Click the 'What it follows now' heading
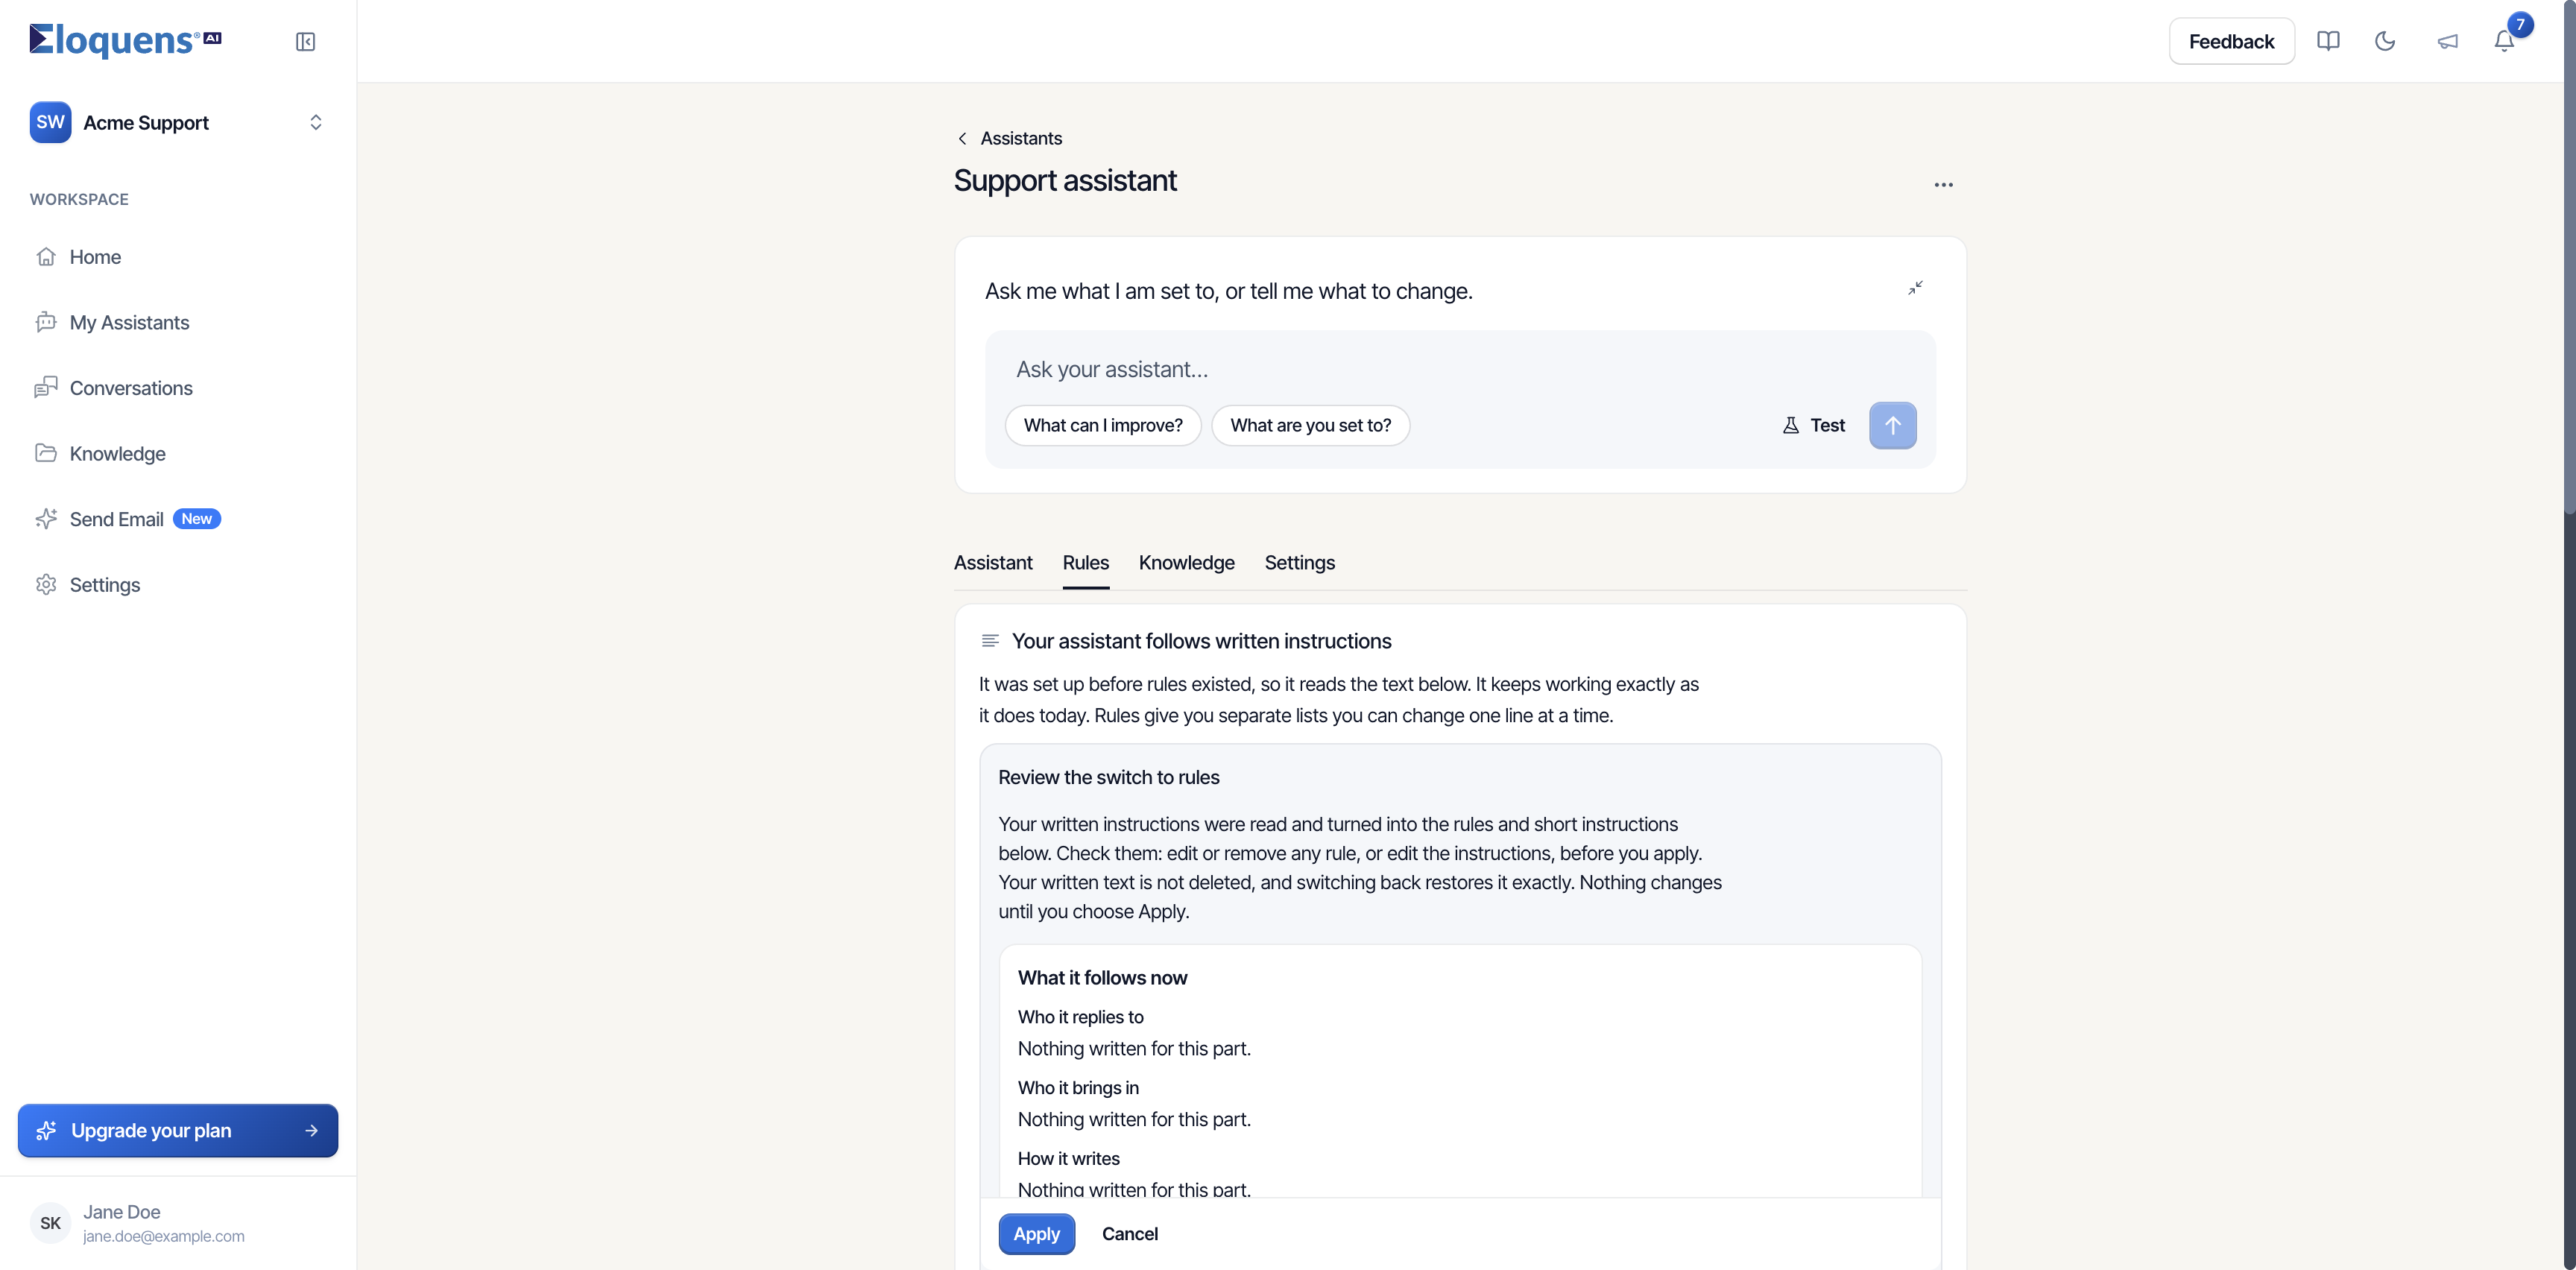 tap(1102, 978)
